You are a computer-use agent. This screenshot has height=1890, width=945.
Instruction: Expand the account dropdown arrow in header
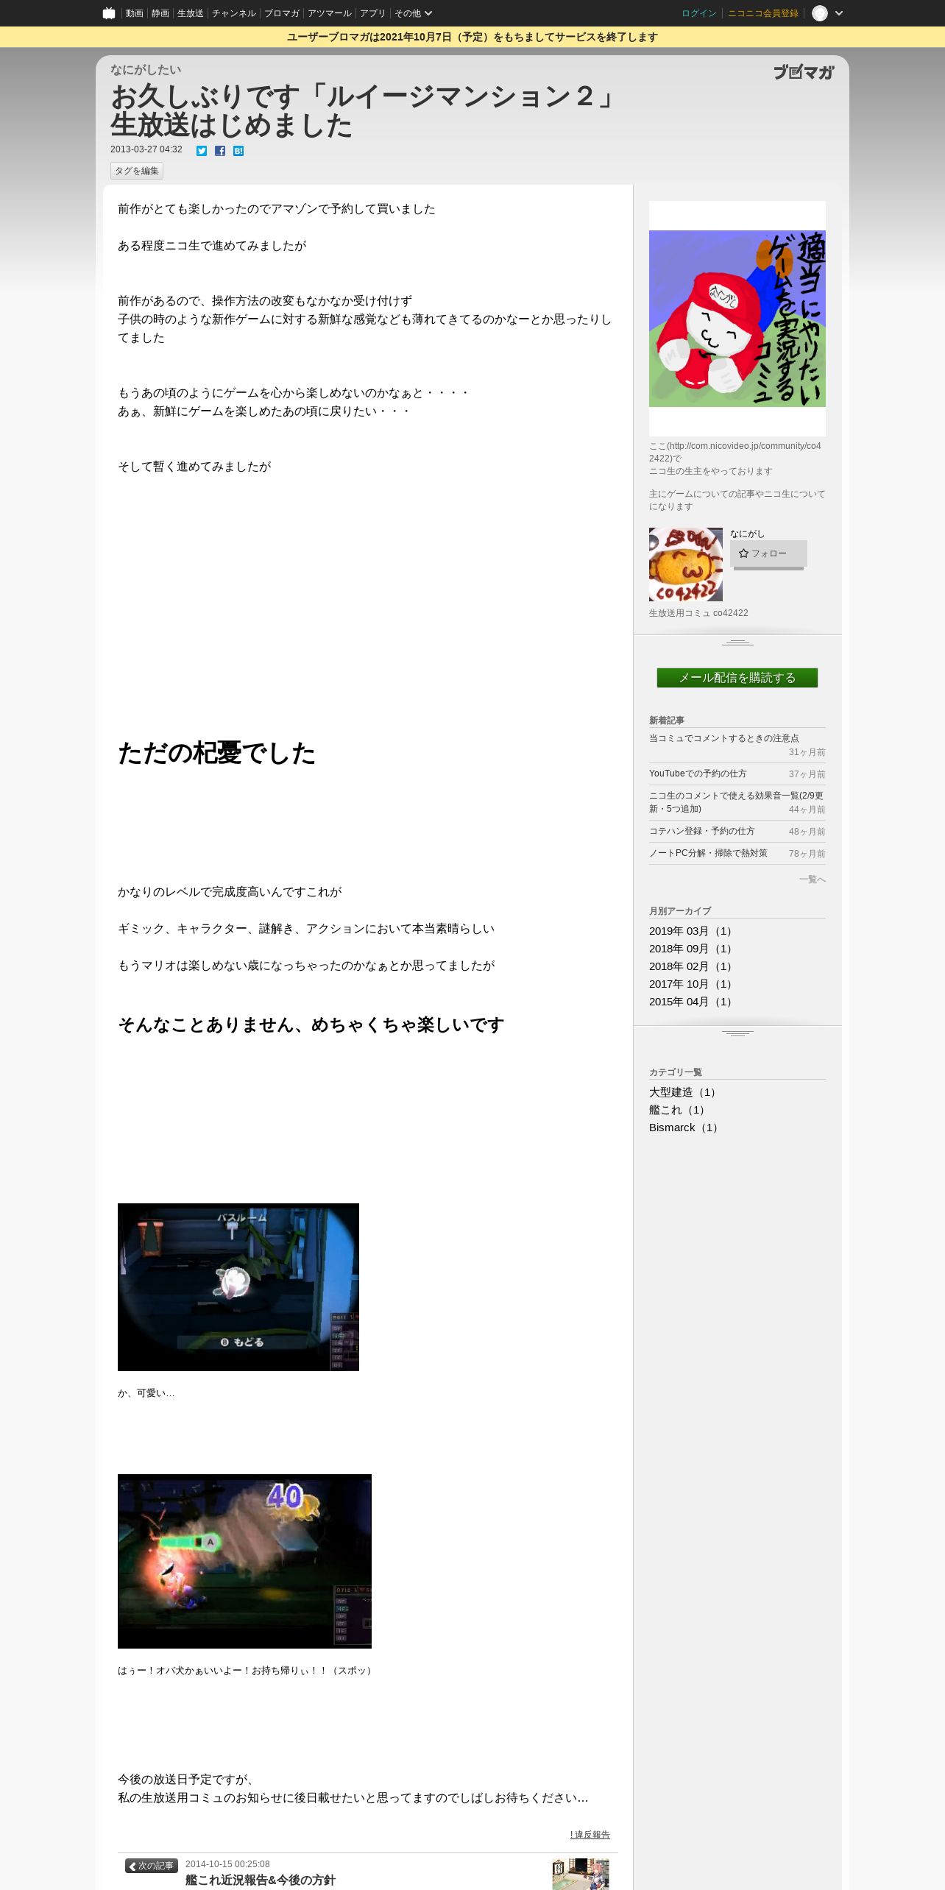click(x=839, y=13)
